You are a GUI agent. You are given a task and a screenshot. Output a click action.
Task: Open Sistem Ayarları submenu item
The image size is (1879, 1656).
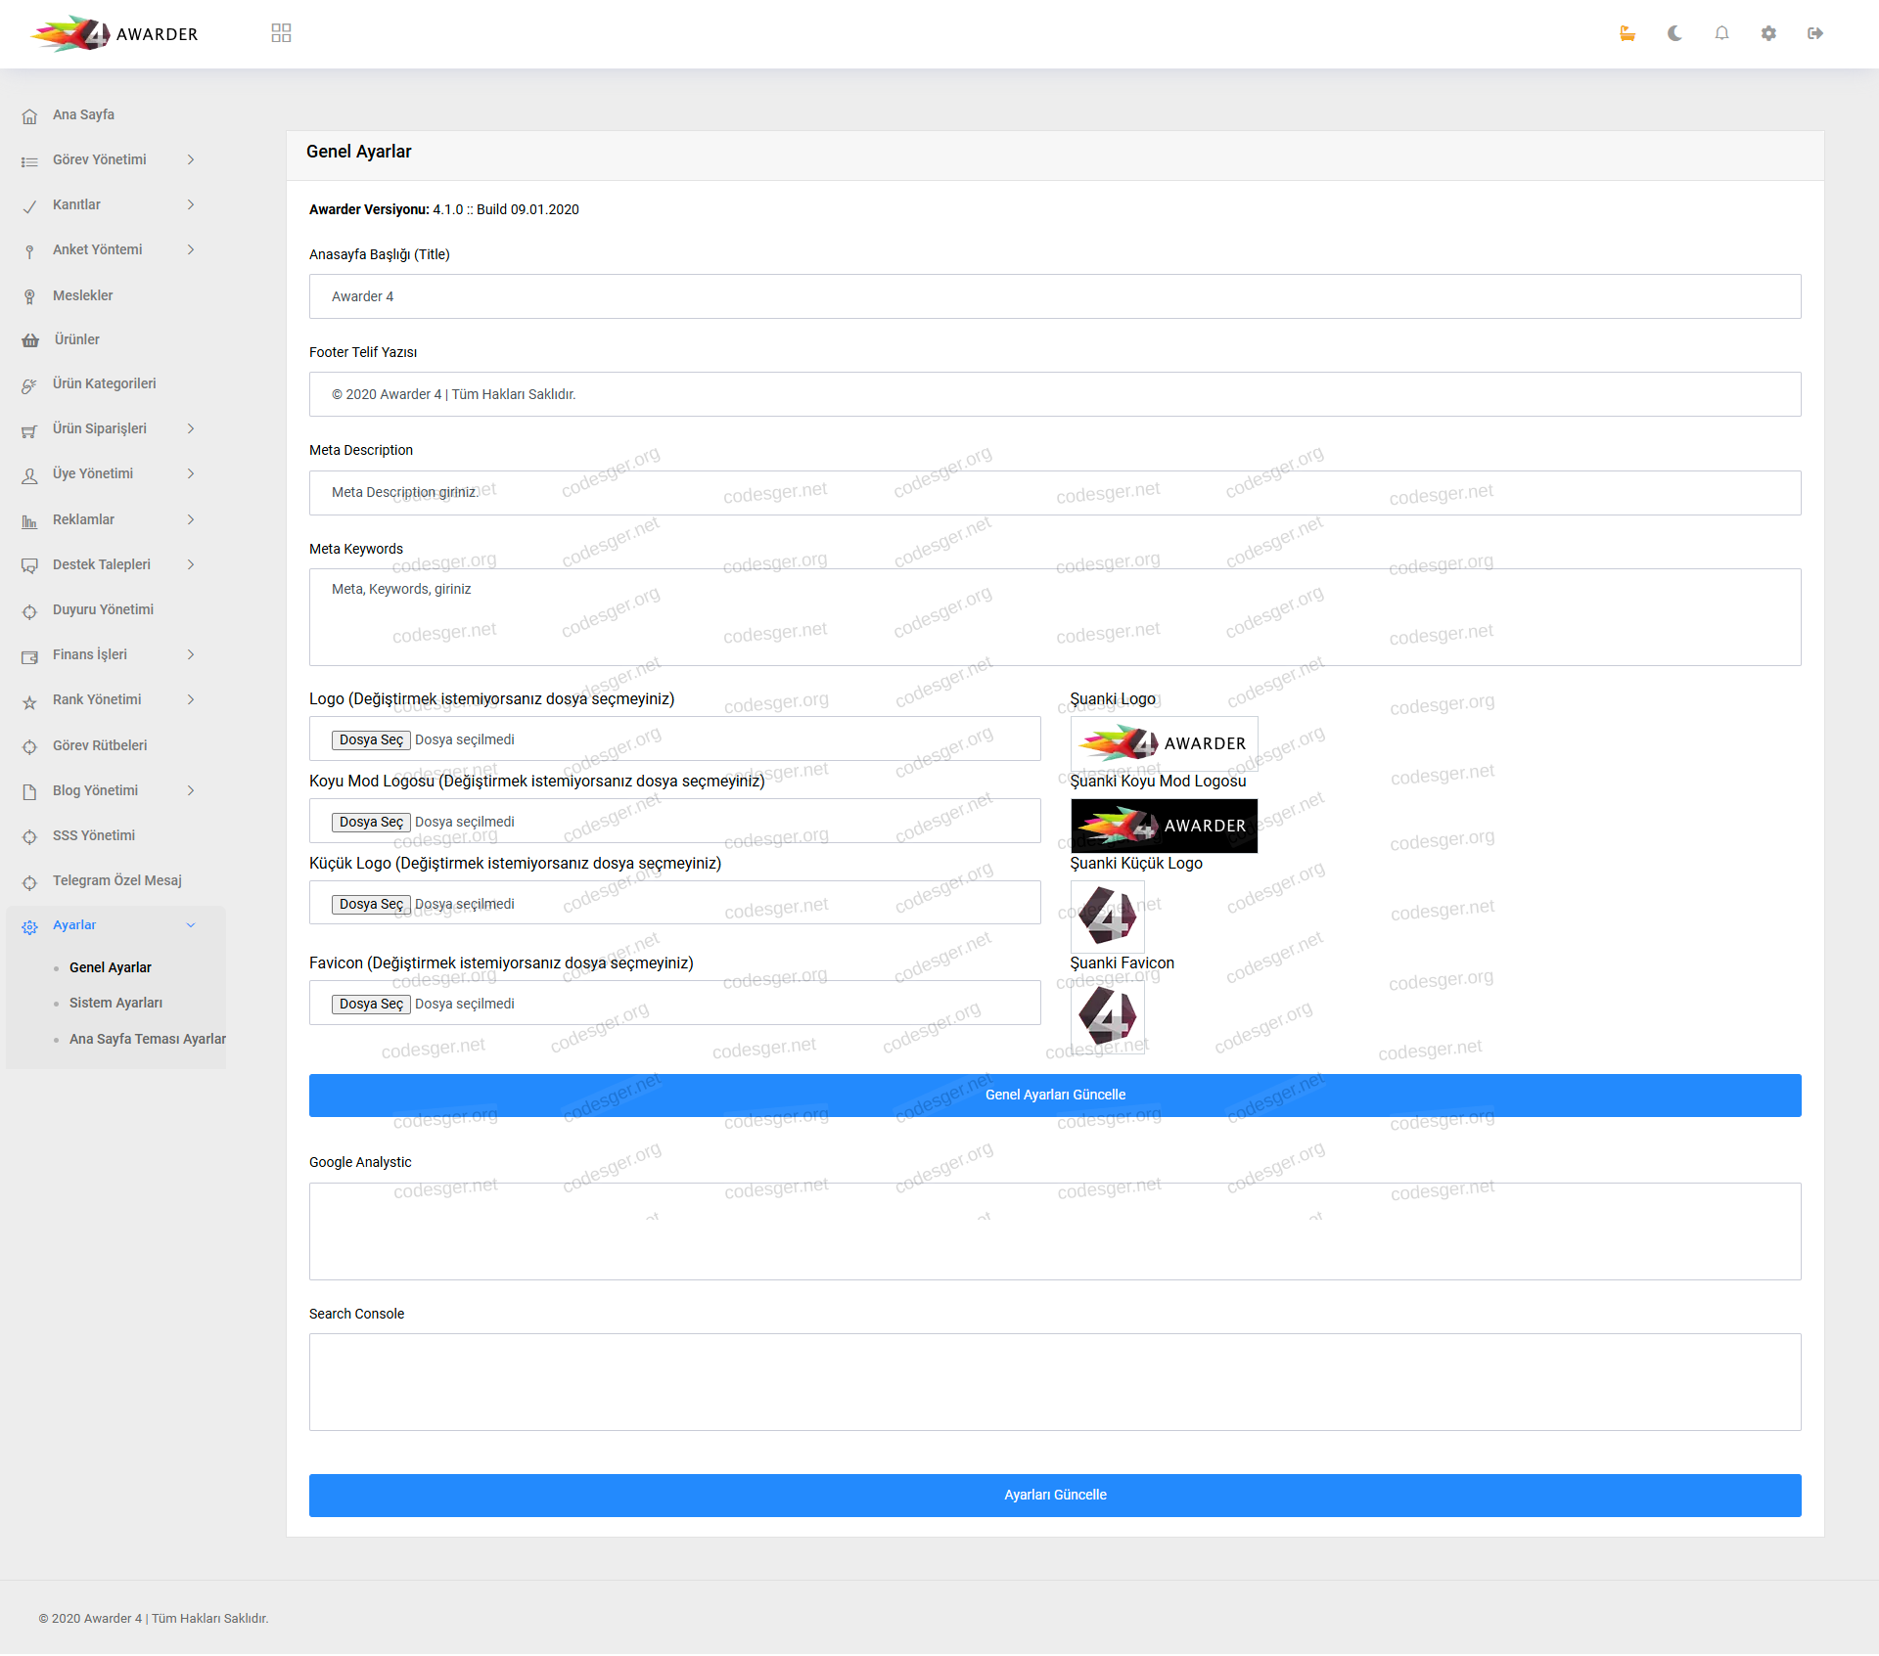(x=115, y=1003)
